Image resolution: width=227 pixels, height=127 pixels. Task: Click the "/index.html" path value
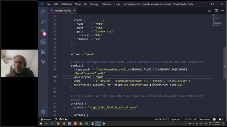pos(104,31)
